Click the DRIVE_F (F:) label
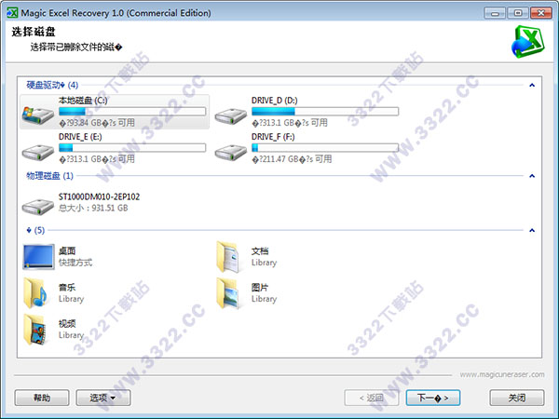The width and height of the screenshot is (559, 419). click(x=273, y=137)
